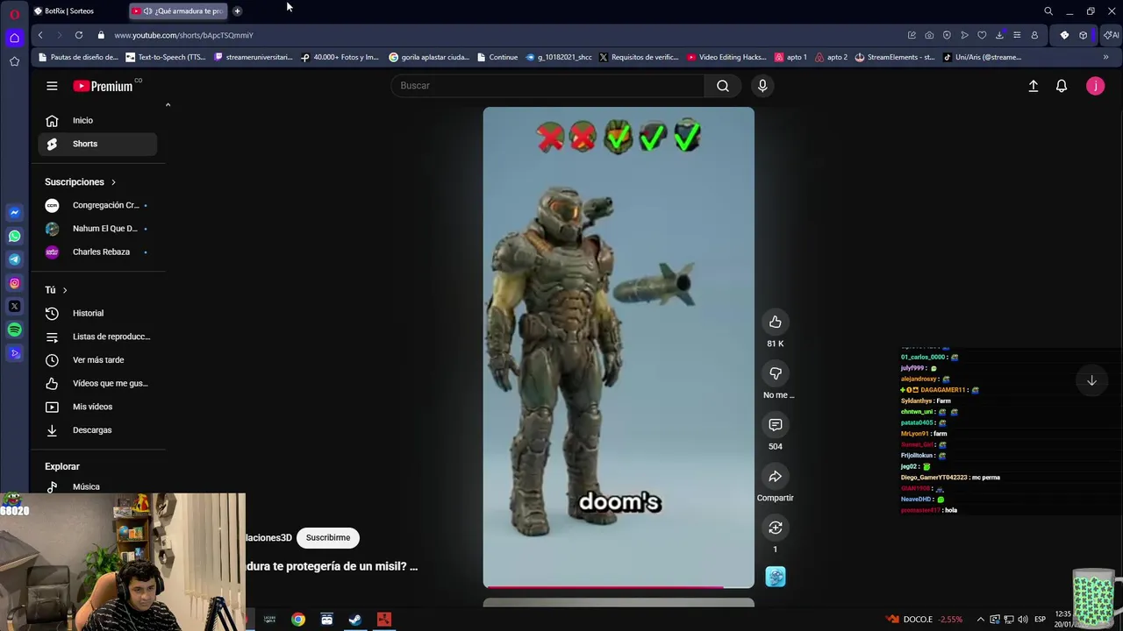1123x631 pixels.
Task: Open DOCO.E stock widget in taskbar
Action: click(x=924, y=620)
